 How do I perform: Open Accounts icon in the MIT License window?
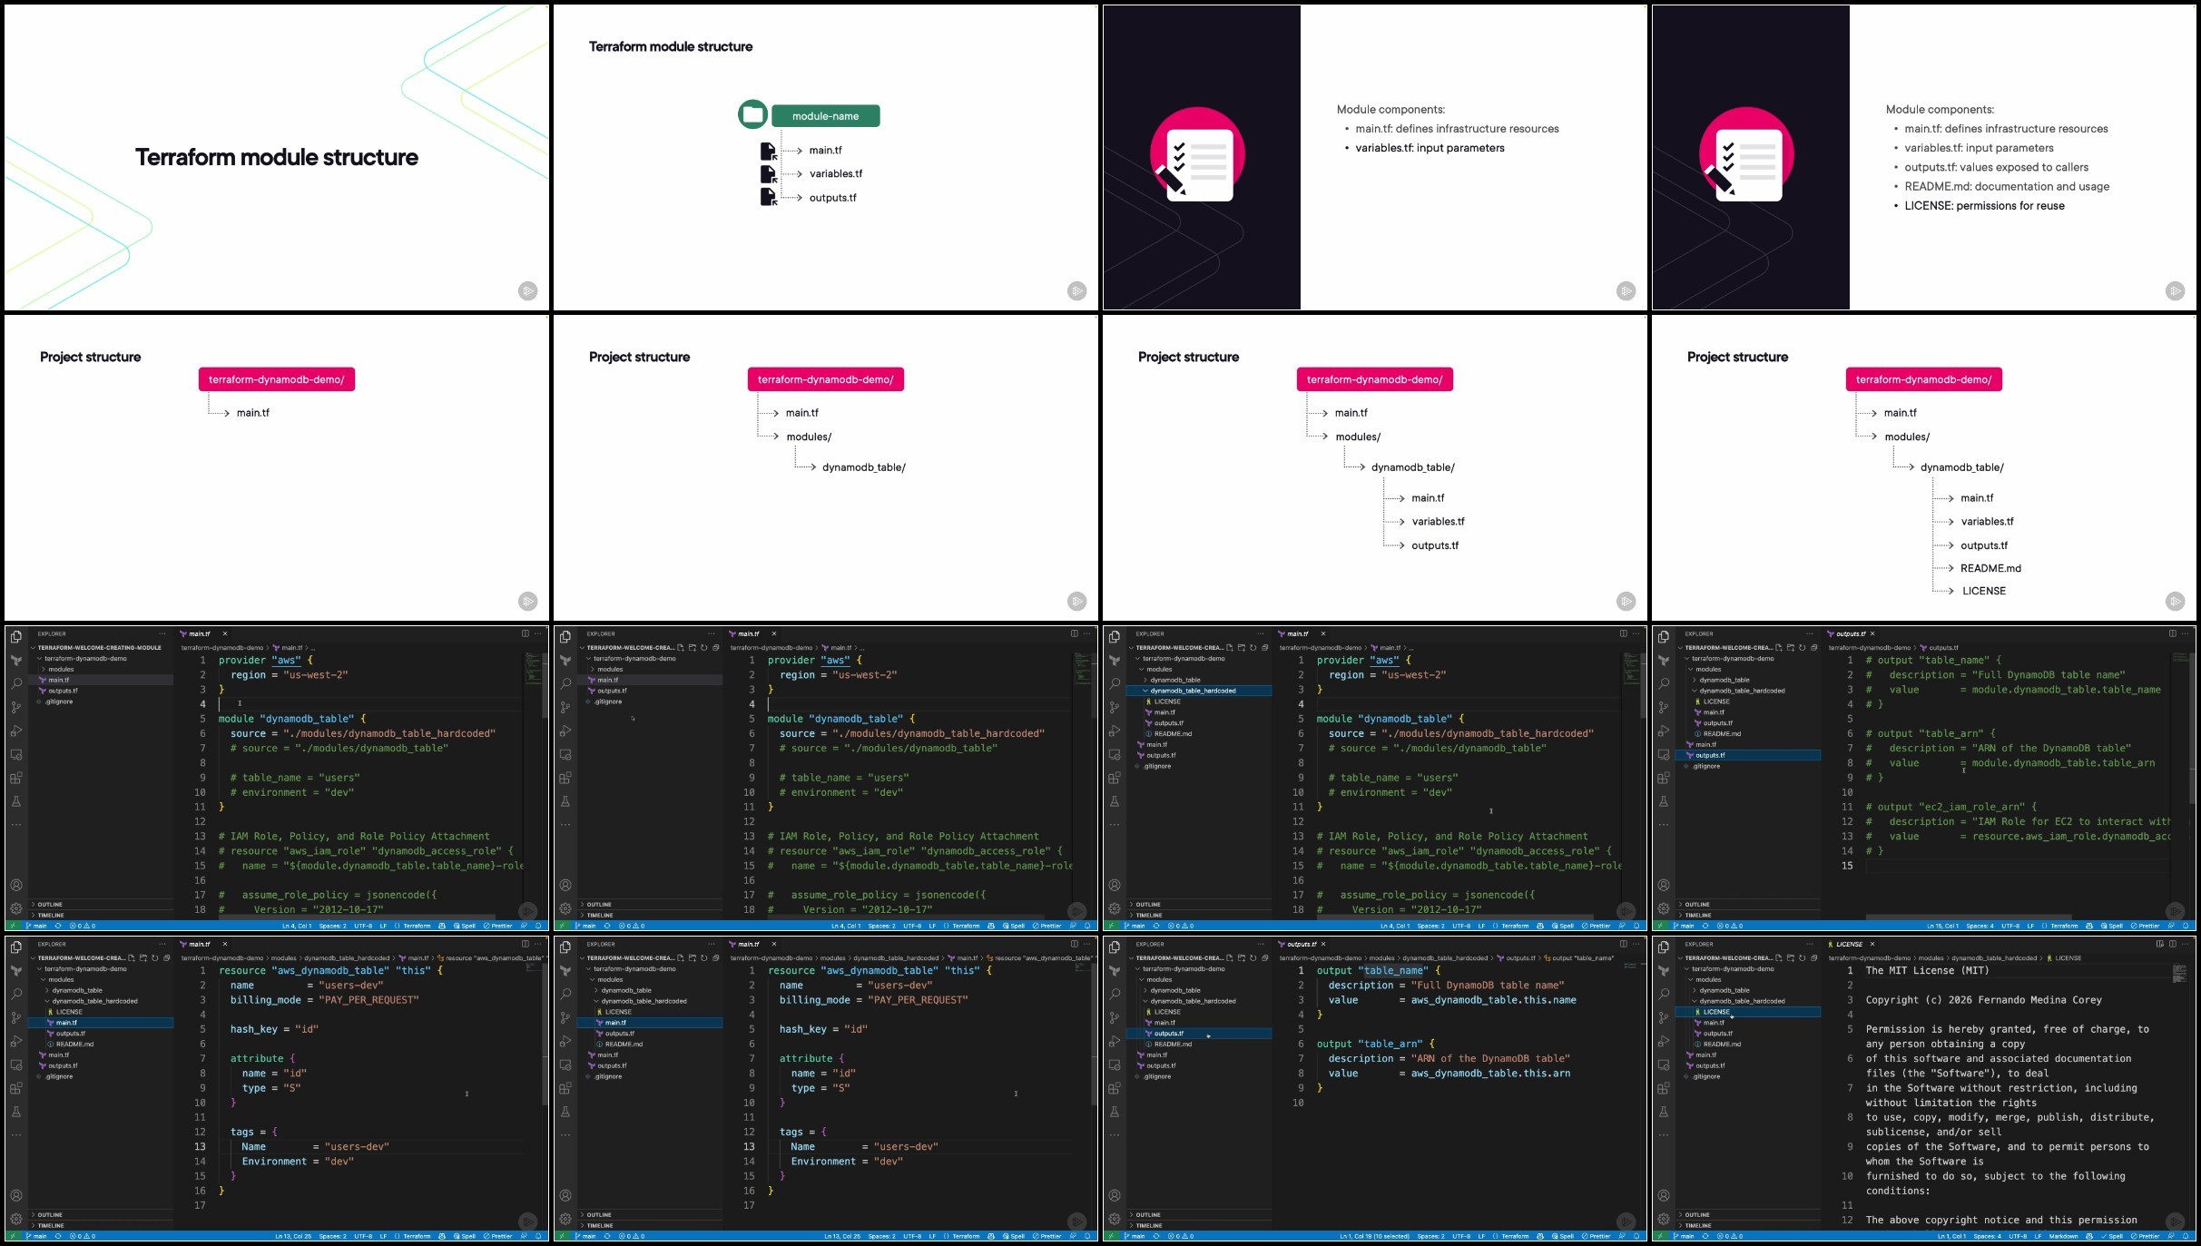[x=1664, y=1195]
